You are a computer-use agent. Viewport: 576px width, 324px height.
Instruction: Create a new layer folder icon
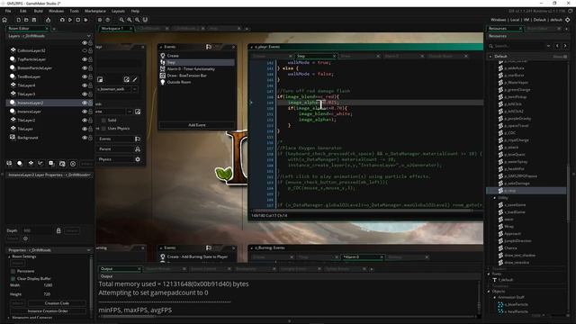[x=62, y=164]
